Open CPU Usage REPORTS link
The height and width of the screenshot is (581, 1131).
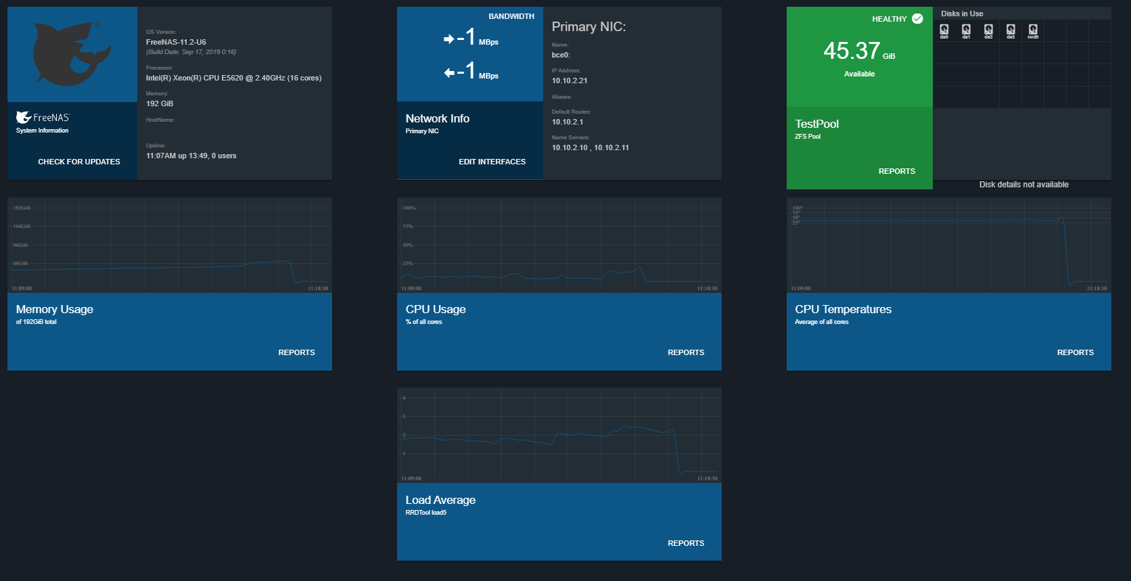(x=685, y=352)
